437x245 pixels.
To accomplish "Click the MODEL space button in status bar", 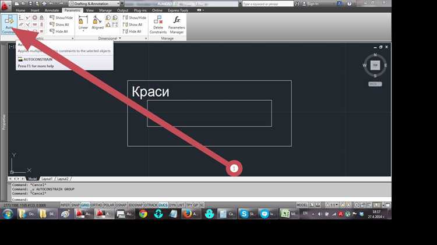I will click(x=302, y=205).
